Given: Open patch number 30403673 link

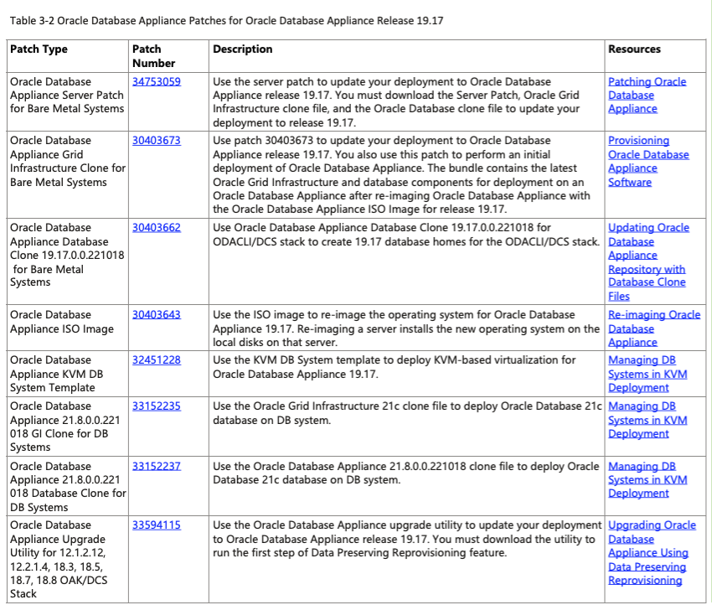Looking at the screenshot, I should click(x=156, y=141).
